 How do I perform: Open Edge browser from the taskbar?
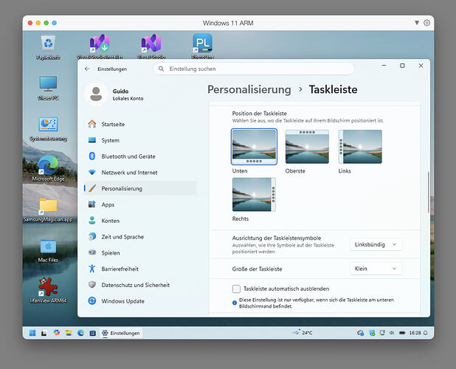pyautogui.click(x=81, y=333)
